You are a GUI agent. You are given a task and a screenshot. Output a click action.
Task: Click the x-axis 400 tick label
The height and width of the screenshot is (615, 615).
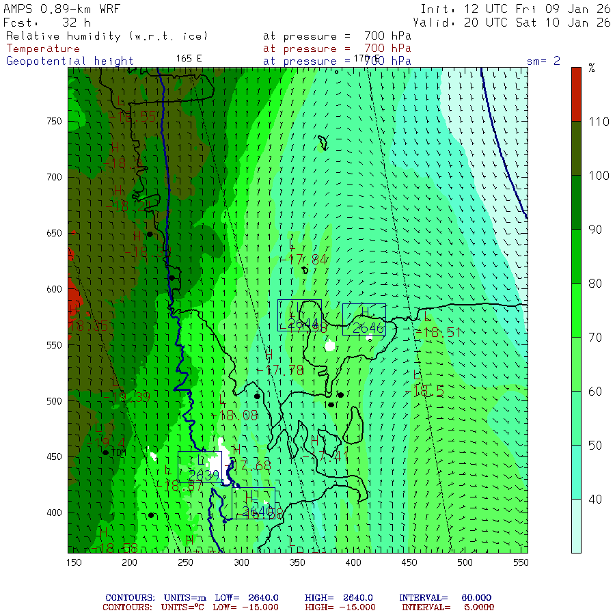click(x=353, y=562)
